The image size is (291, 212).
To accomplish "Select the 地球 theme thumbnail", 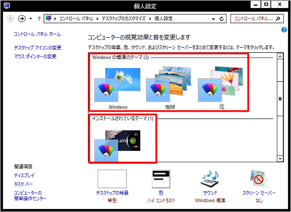I will tap(169, 84).
